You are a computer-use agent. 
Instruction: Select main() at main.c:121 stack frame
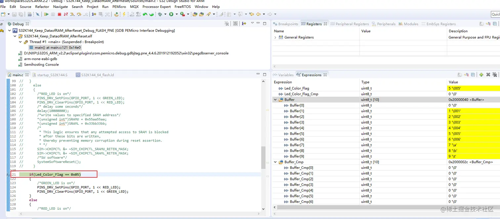55,47
